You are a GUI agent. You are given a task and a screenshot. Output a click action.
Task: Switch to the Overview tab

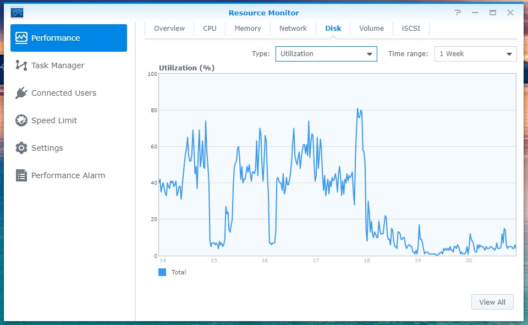tap(169, 29)
